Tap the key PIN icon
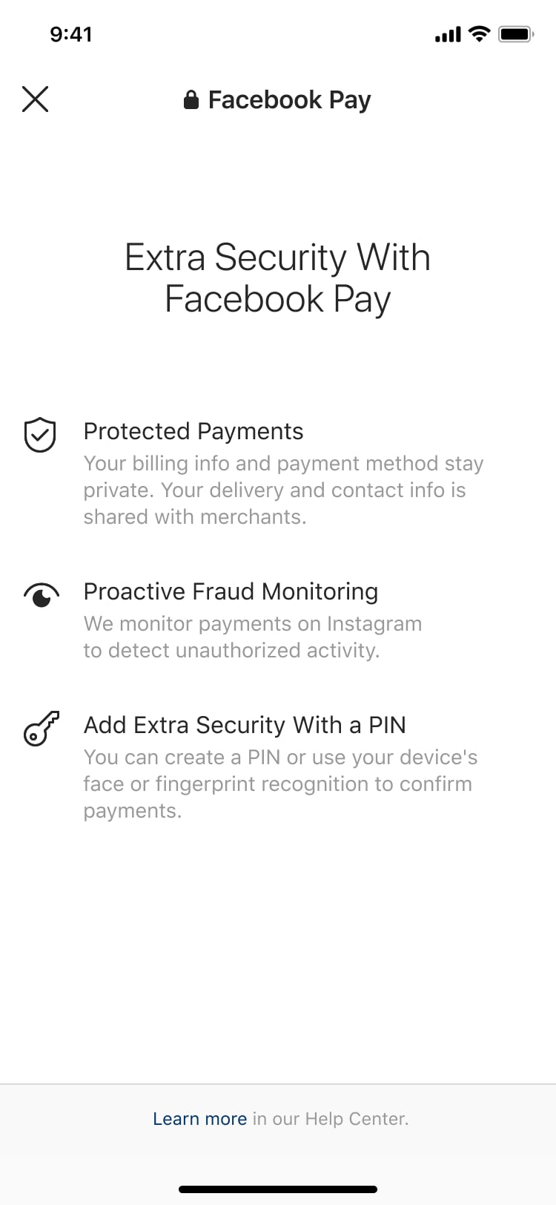 click(42, 728)
